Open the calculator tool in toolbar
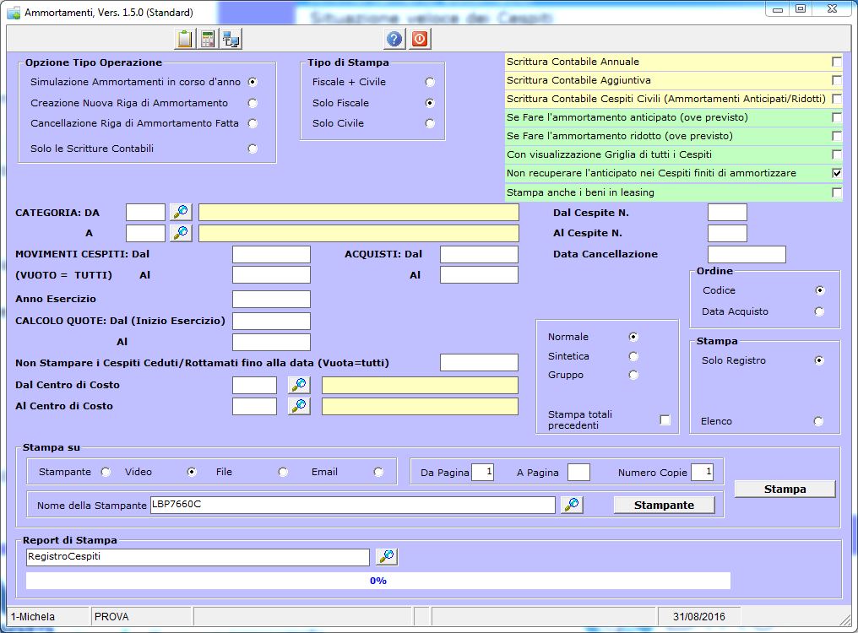858x633 pixels. 207,39
